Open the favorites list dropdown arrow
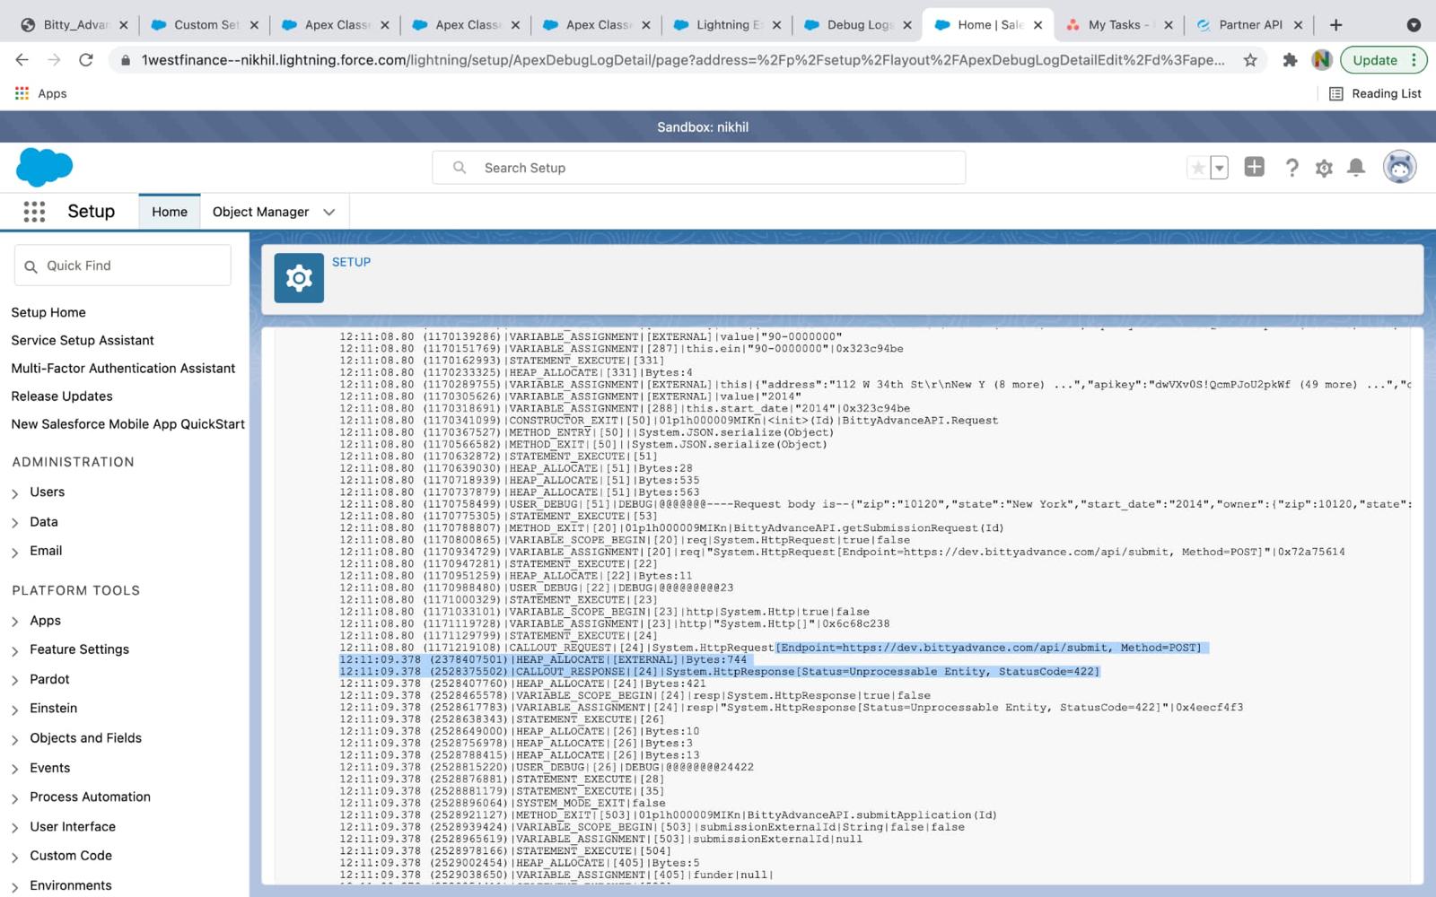Viewport: 1436px width, 897px height. click(x=1219, y=168)
